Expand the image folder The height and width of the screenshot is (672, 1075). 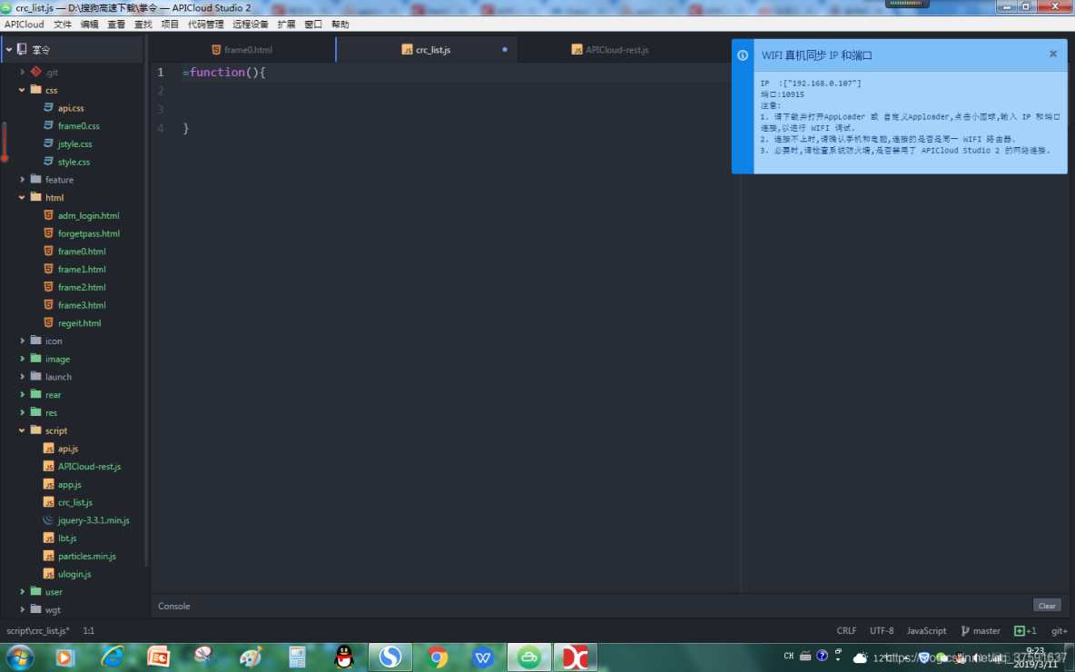[22, 359]
